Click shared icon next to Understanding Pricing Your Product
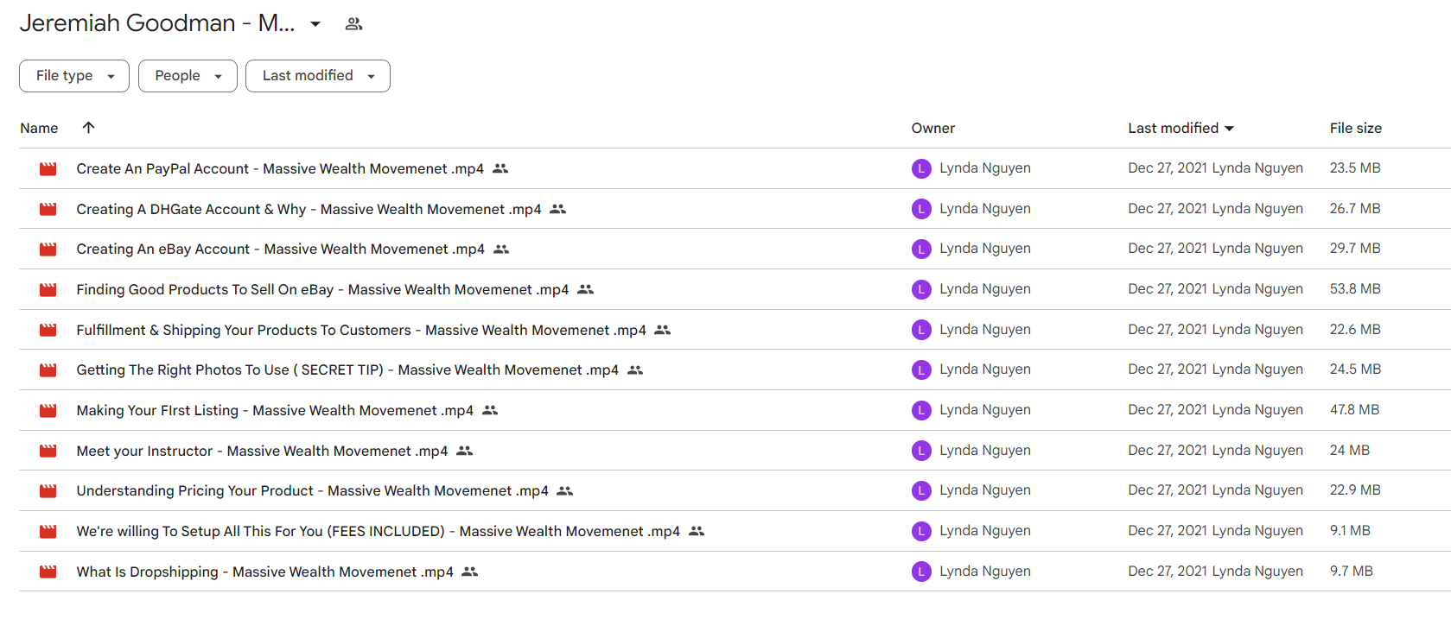Viewport: 1451px width, 619px height. 565,491
